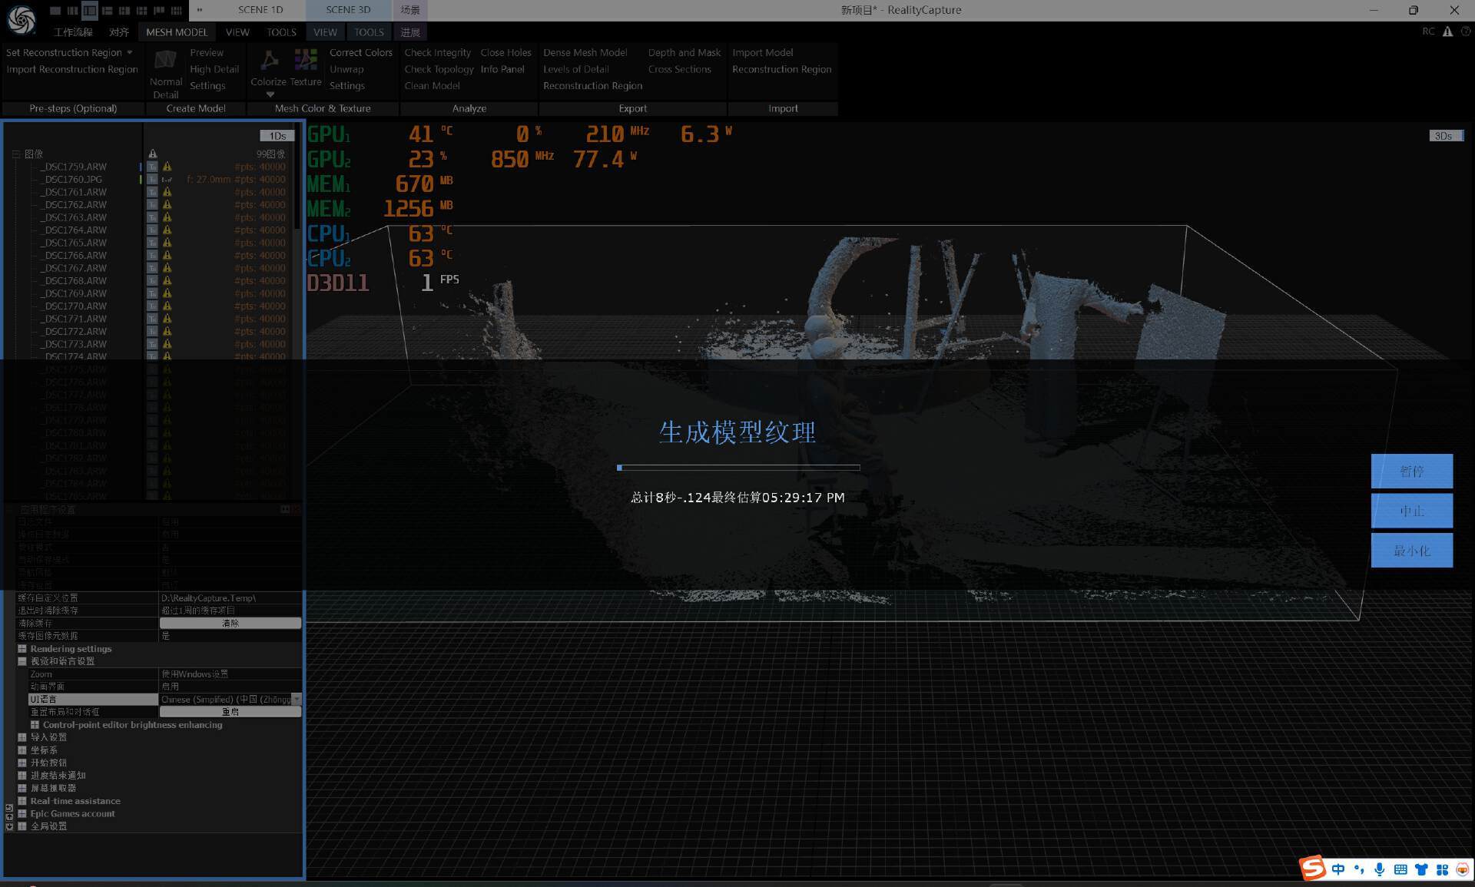Viewport: 1475px width, 887px height.
Task: Collapse the 图像 tree node
Action: point(15,154)
